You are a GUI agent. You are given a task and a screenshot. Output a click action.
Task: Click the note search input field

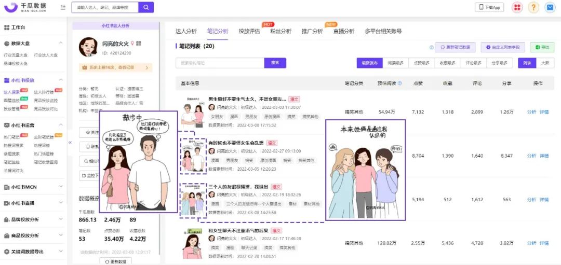220,63
